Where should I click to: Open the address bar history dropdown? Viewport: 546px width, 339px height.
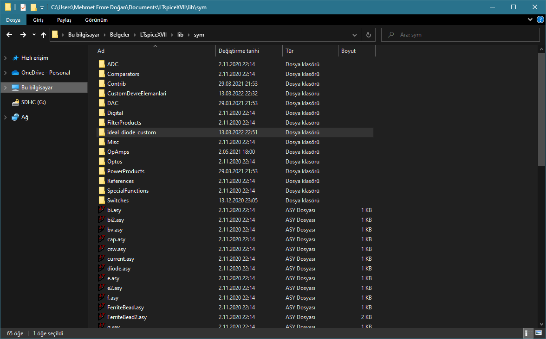click(355, 35)
